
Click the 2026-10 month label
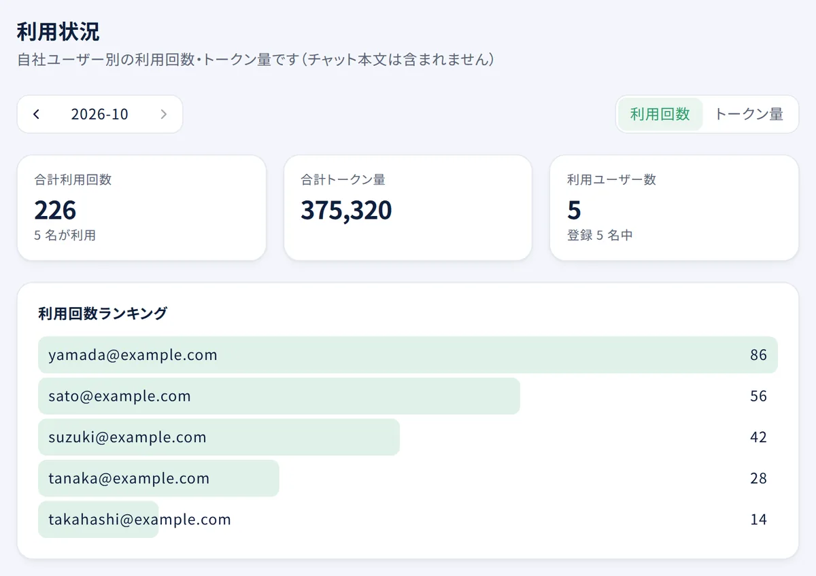(100, 114)
